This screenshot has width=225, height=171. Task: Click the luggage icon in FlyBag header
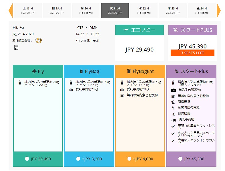[81, 71]
